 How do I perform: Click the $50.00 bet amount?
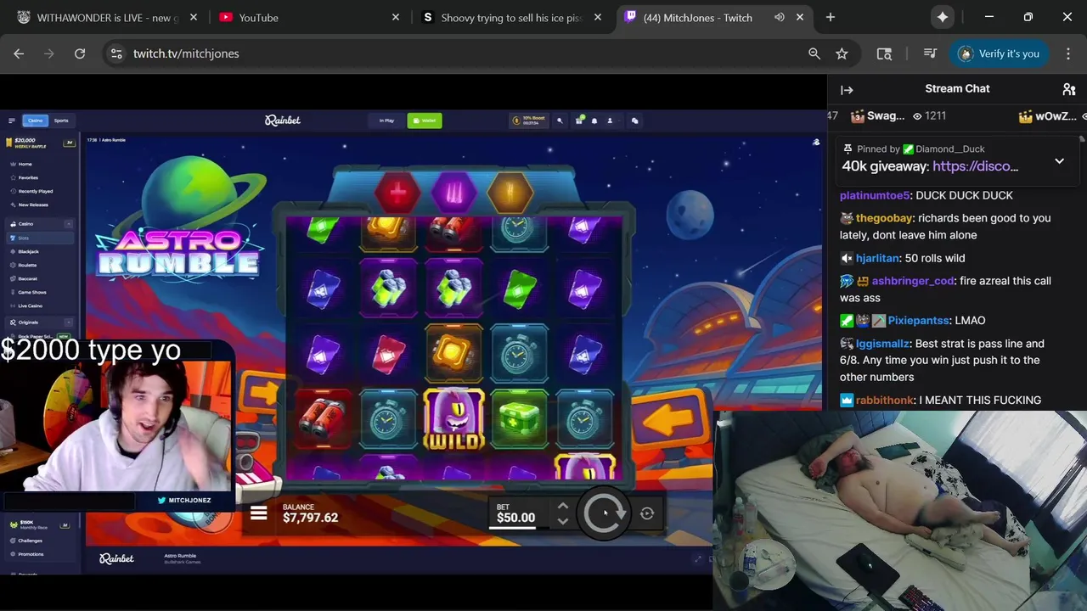click(x=515, y=518)
